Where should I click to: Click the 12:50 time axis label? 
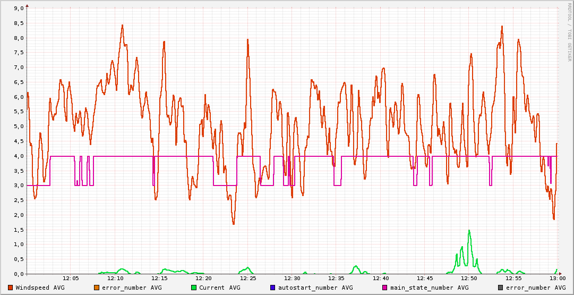pos(469,278)
